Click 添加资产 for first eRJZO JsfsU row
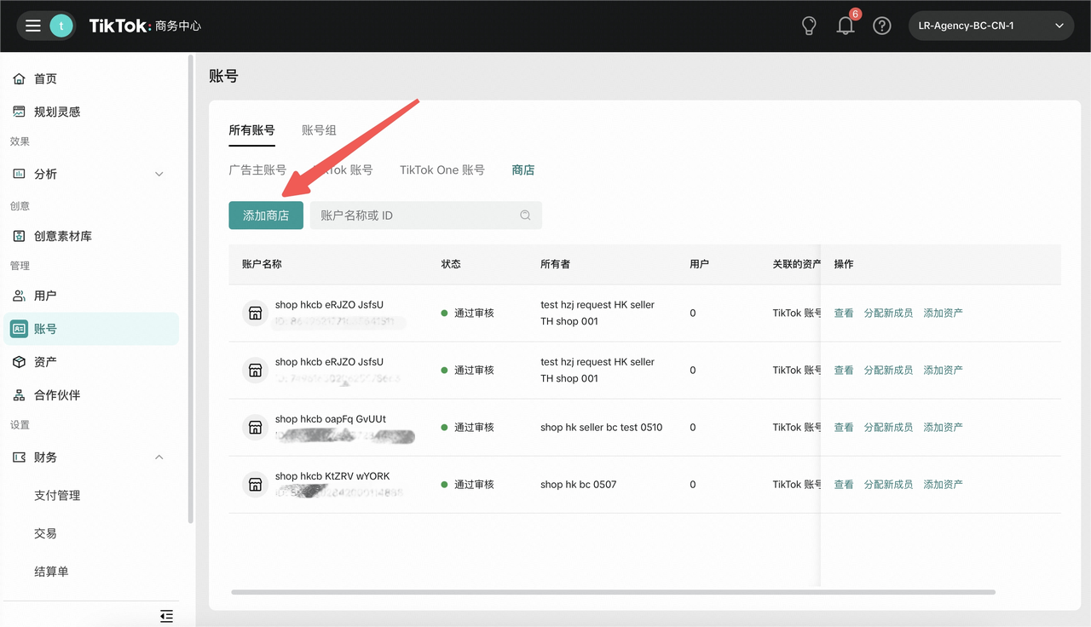 (x=944, y=313)
